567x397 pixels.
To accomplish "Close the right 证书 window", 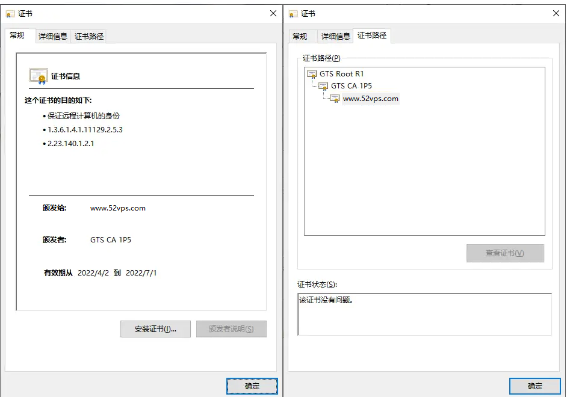I will (556, 13).
